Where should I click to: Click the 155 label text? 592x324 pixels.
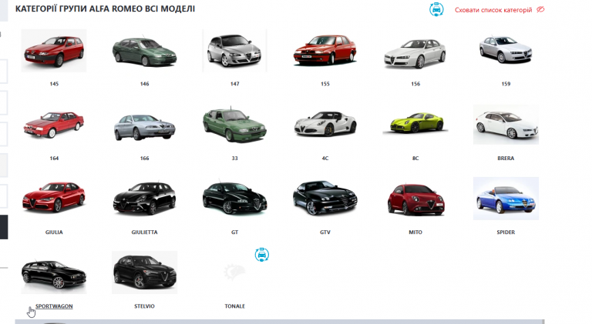(x=325, y=84)
